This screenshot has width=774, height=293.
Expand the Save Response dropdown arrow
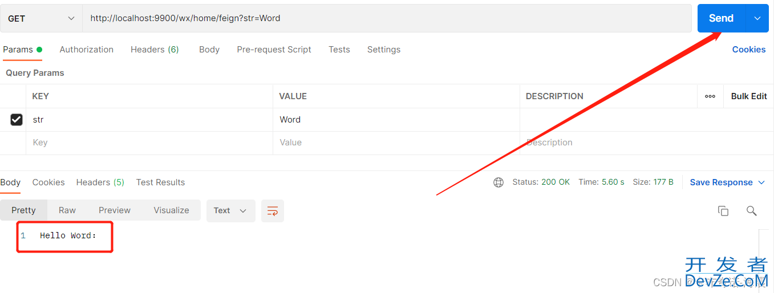[761, 182]
